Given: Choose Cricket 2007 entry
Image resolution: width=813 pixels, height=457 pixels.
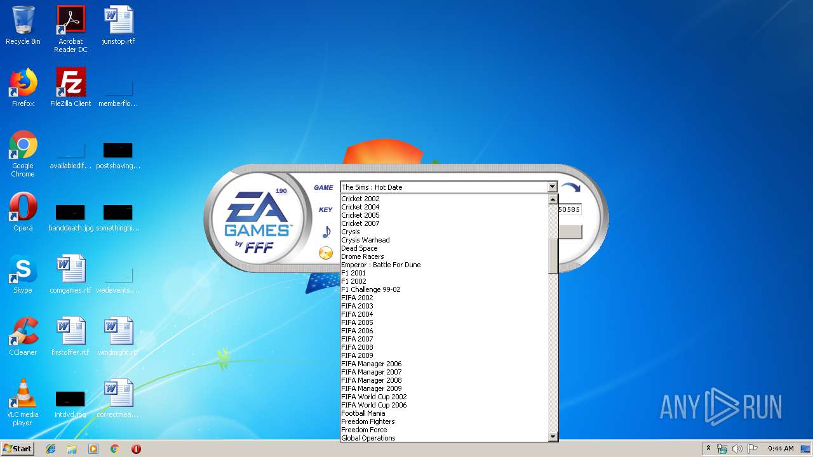Looking at the screenshot, I should tap(360, 223).
